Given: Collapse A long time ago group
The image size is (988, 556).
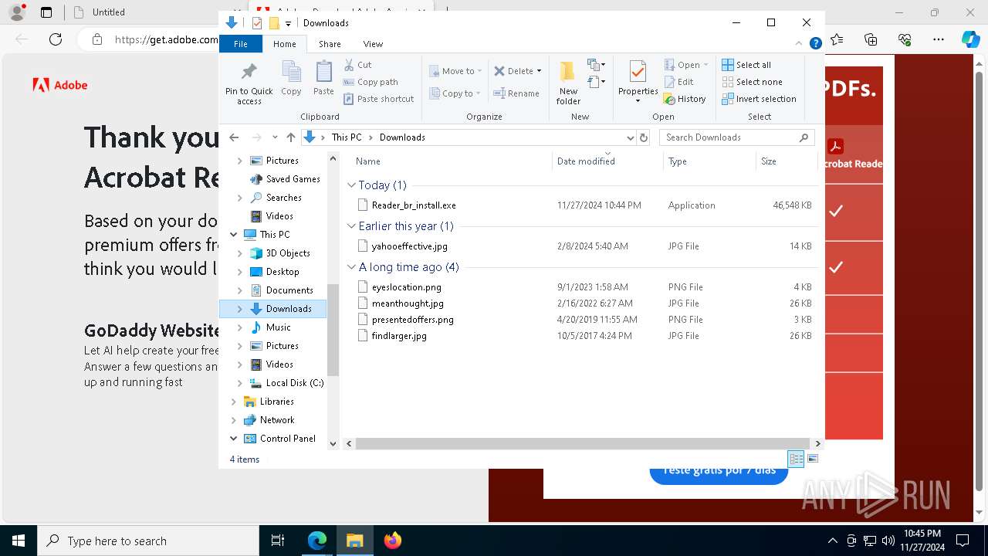Looking at the screenshot, I should (351, 267).
